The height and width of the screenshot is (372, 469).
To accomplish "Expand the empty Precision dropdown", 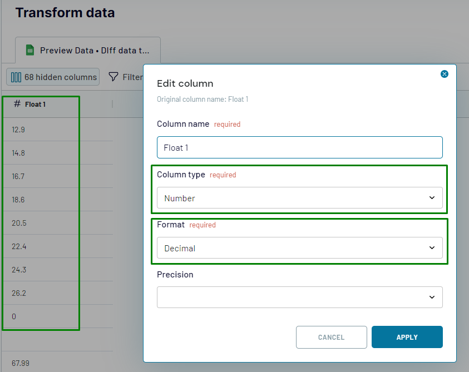I will pos(299,297).
